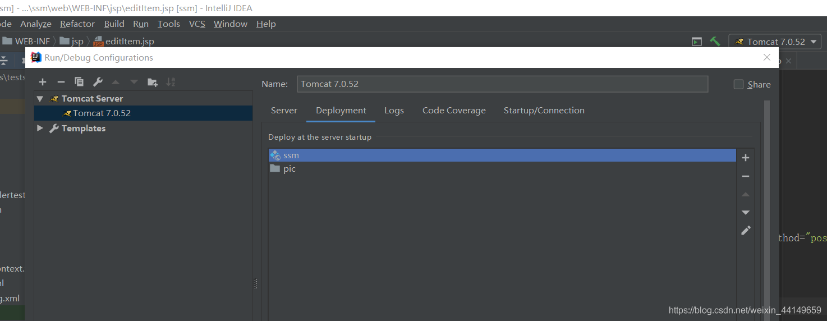Select Tomcat 7.0.52 in configuration tree

143,113
